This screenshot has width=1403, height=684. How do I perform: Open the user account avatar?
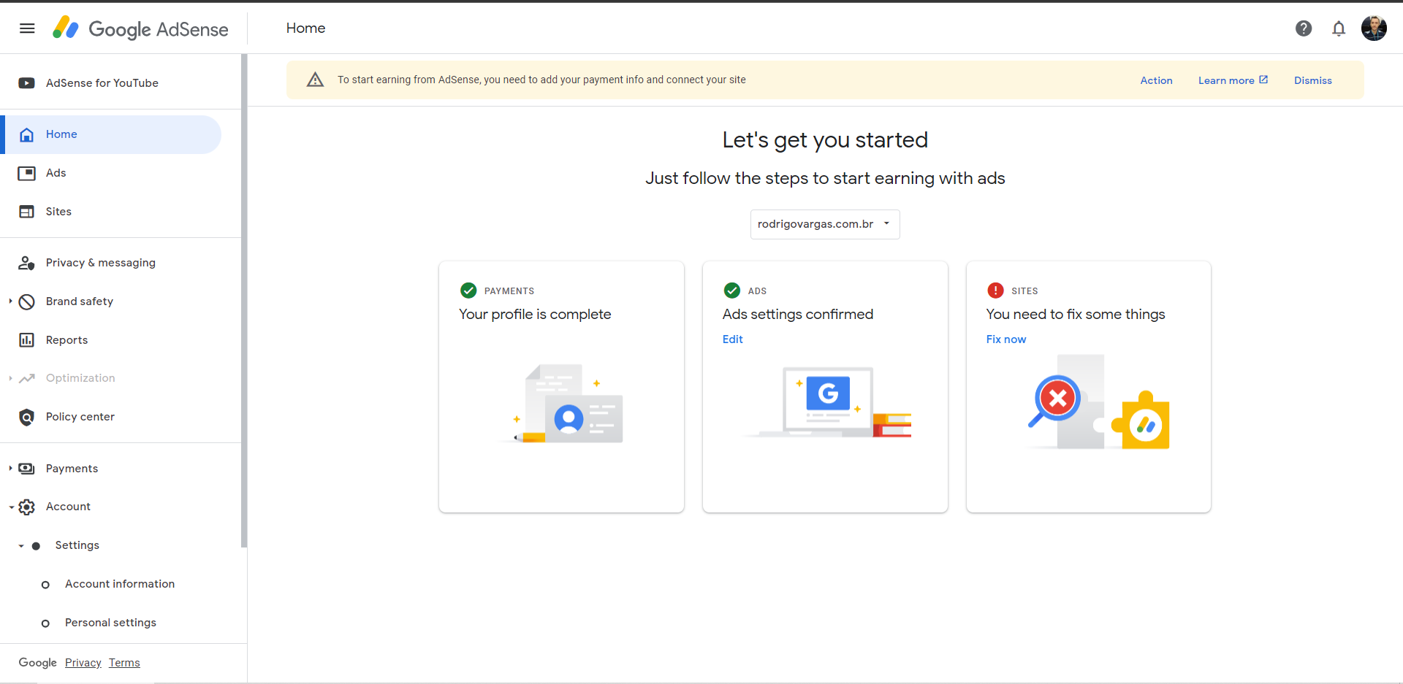point(1374,28)
